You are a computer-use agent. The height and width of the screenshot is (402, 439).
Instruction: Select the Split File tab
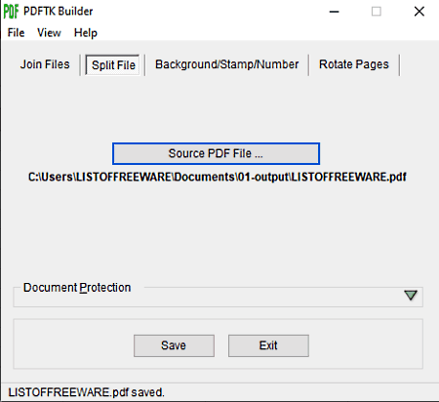point(113,65)
